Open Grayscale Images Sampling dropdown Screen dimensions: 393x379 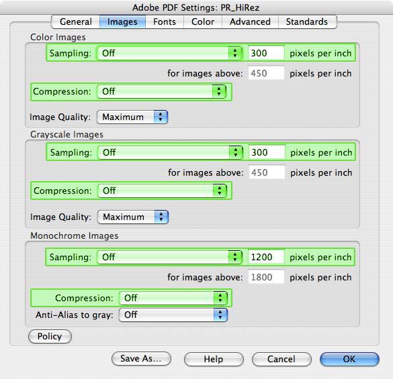(170, 152)
